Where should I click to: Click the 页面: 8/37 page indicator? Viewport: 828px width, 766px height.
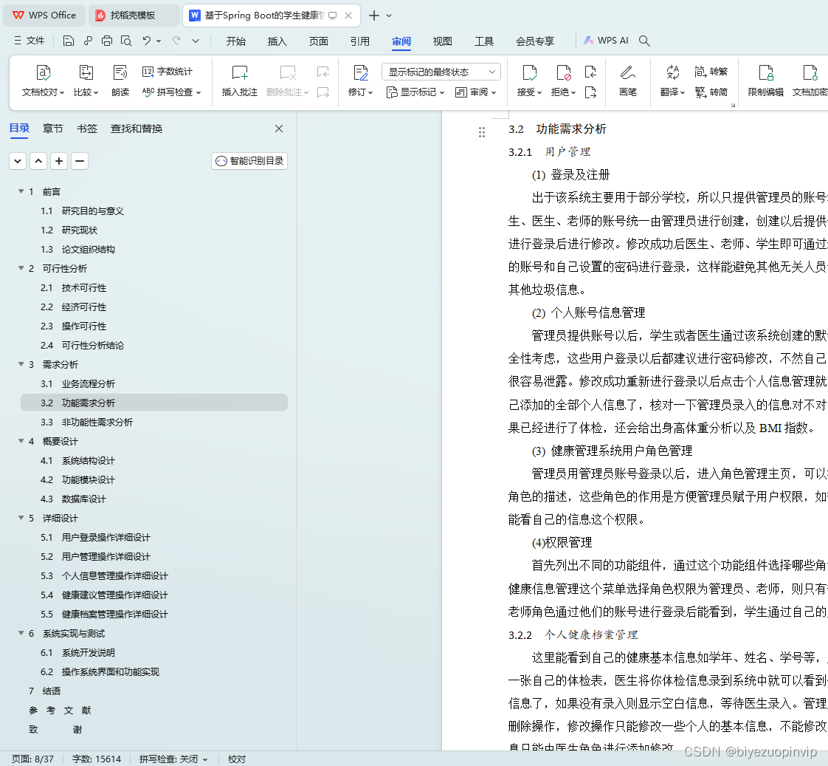click(x=32, y=759)
